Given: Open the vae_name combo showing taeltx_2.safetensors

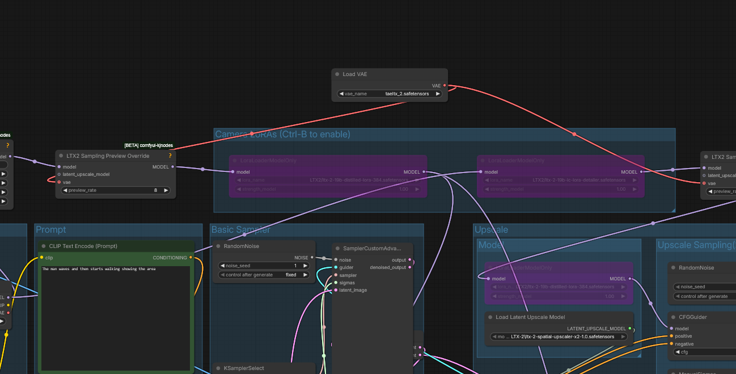Looking at the screenshot, I should 390,94.
